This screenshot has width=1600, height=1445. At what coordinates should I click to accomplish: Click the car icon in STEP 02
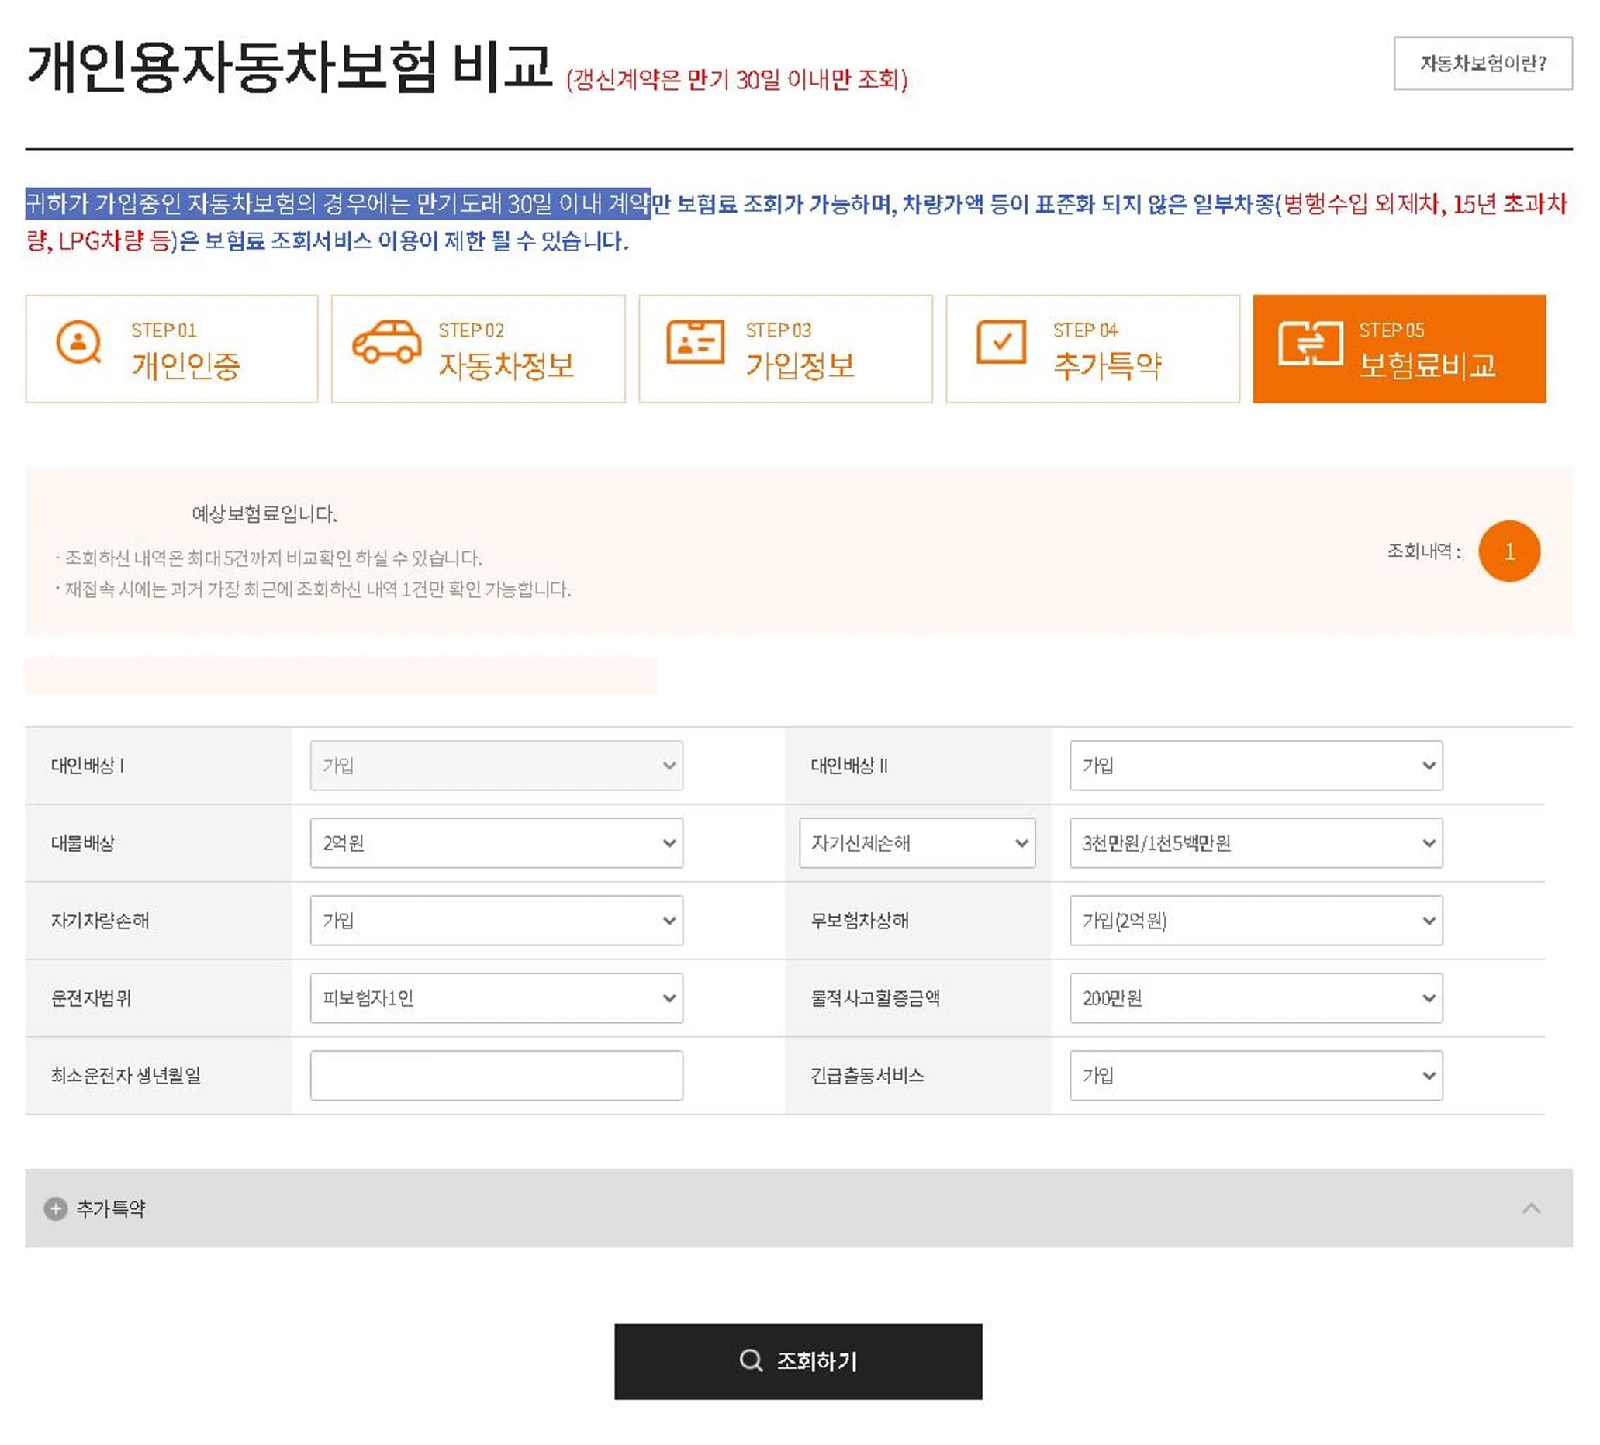pyautogui.click(x=386, y=342)
